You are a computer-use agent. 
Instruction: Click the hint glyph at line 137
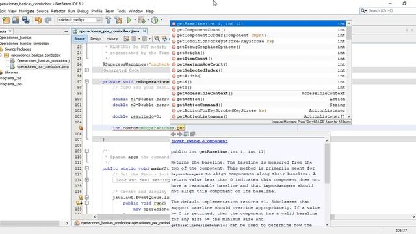click(81, 197)
